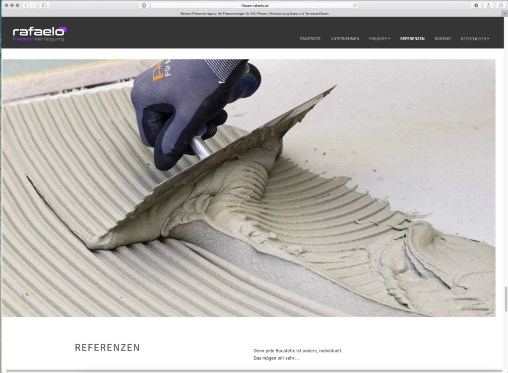Click the Safari forward arrow button
This screenshot has height=373, width=508.
tap(33, 5)
